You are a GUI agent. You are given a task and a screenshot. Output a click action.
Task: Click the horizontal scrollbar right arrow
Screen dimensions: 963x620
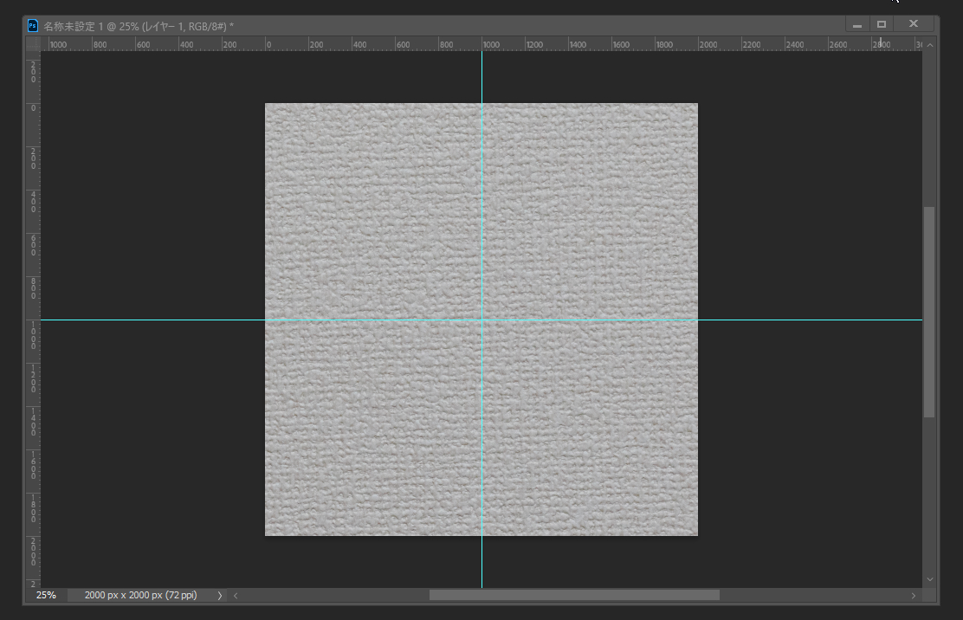pos(913,596)
